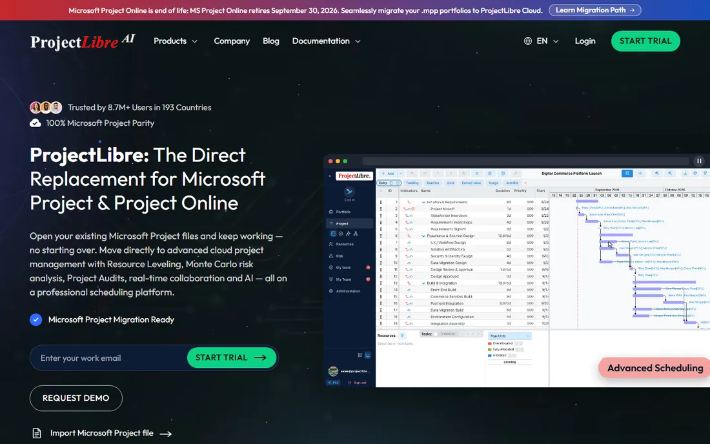This screenshot has width=710, height=444.
Task: Switch to the Tracking tab
Action: (412, 183)
